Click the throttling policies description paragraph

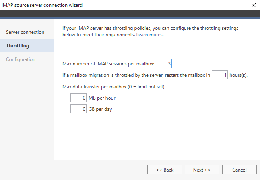pos(150,31)
